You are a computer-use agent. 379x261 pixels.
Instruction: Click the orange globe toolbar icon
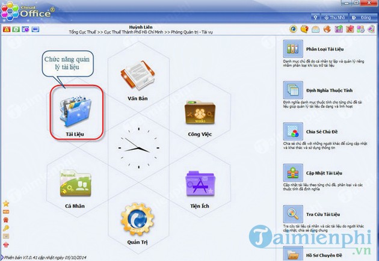(x=327, y=29)
